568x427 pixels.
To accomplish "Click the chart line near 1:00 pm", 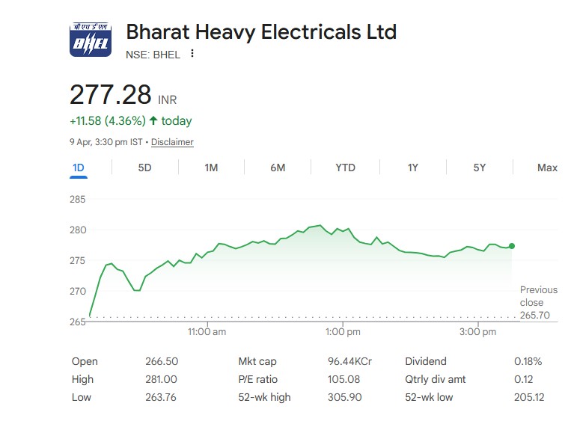I will pos(343,230).
